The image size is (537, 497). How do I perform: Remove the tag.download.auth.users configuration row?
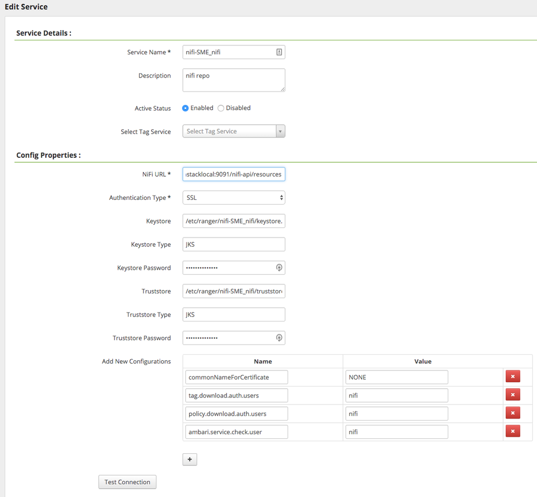tap(512, 395)
